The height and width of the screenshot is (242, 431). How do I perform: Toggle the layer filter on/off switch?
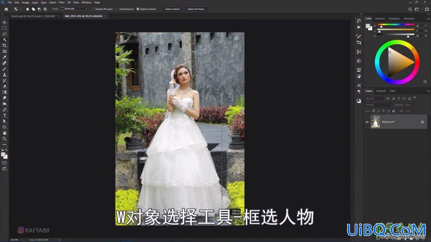coord(415,97)
